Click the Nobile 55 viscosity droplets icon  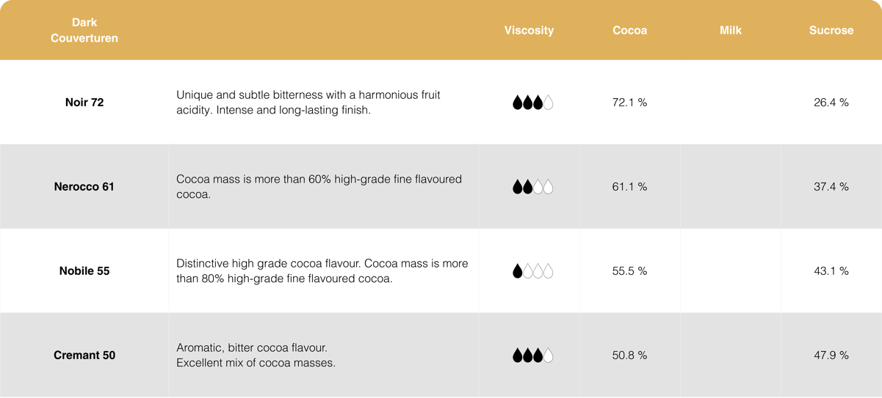point(532,271)
